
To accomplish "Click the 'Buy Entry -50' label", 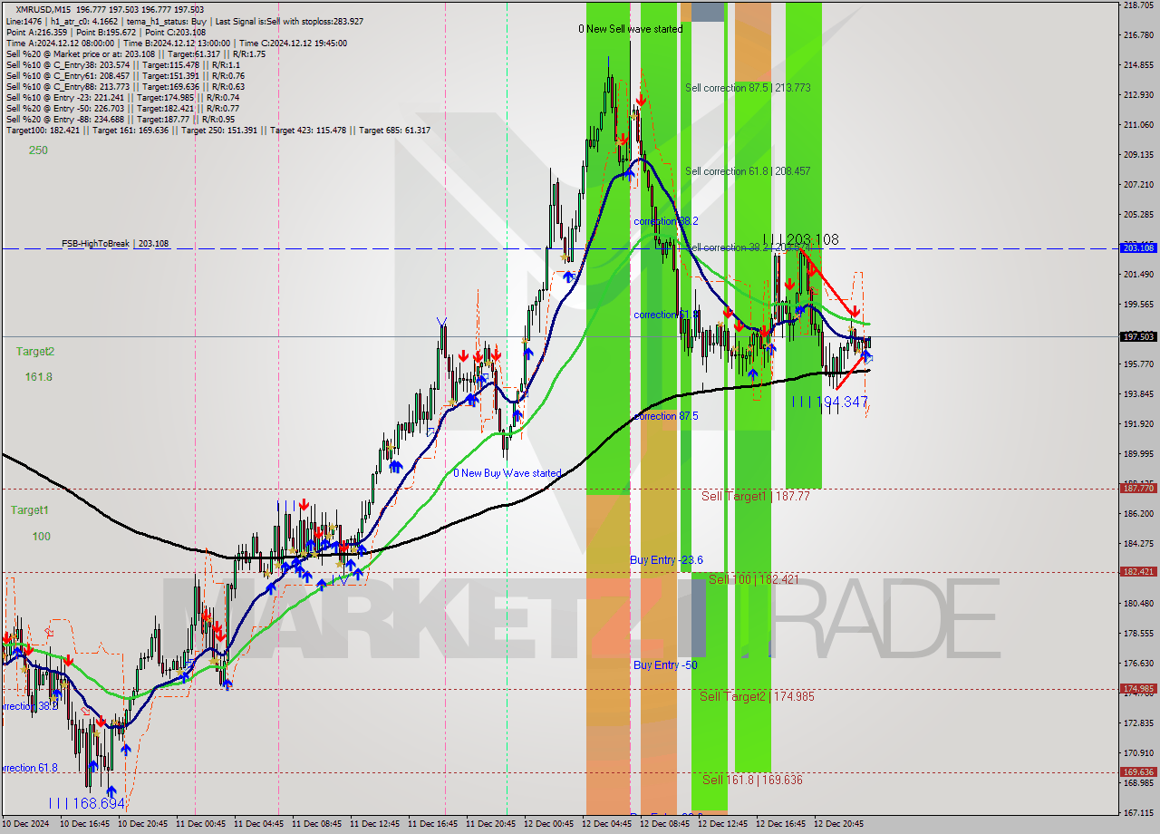I will pos(665,665).
